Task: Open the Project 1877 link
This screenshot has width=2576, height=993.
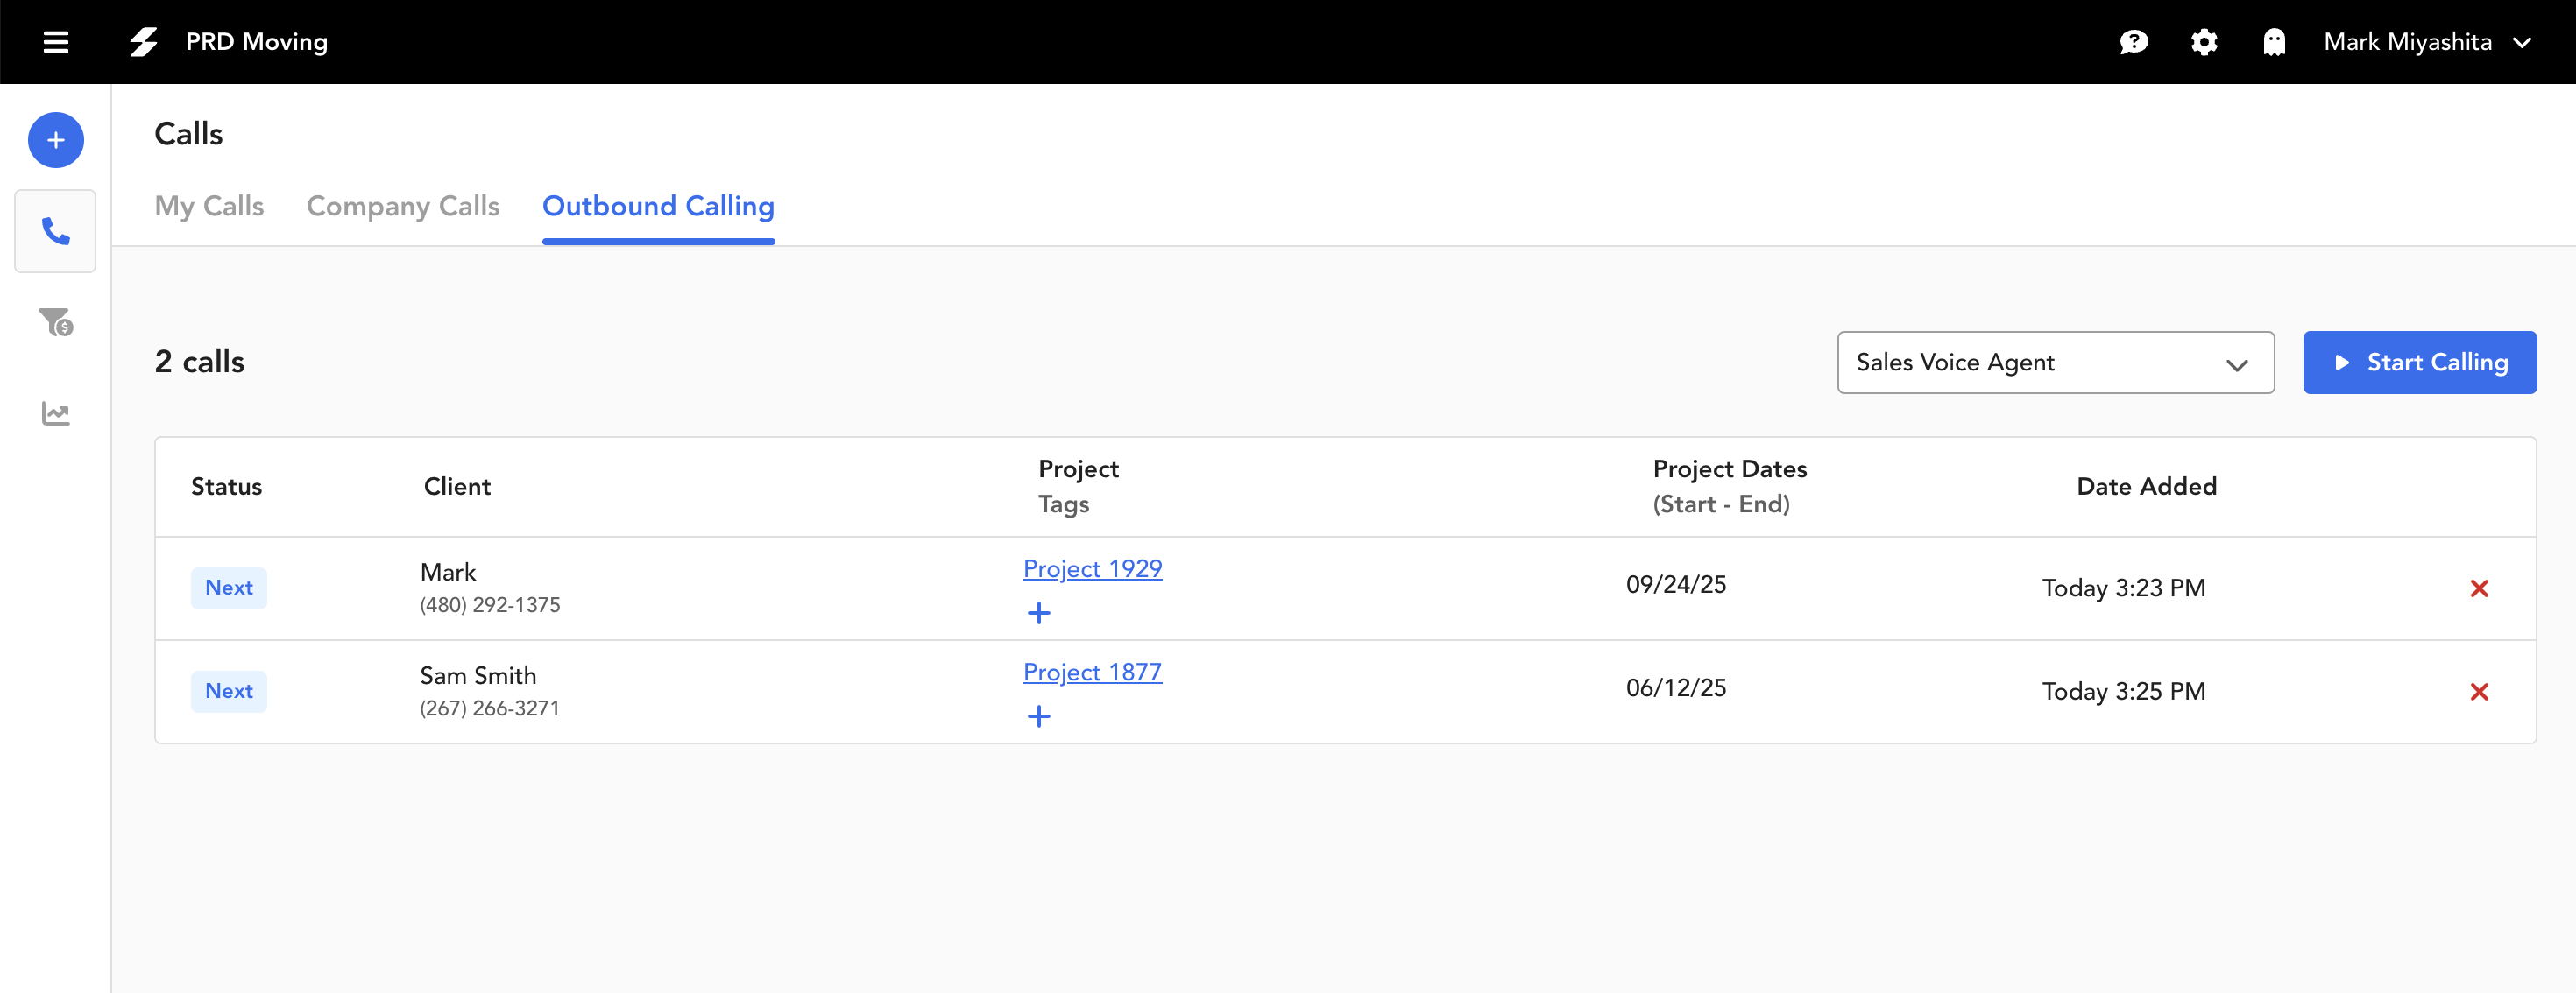Action: pos(1092,673)
